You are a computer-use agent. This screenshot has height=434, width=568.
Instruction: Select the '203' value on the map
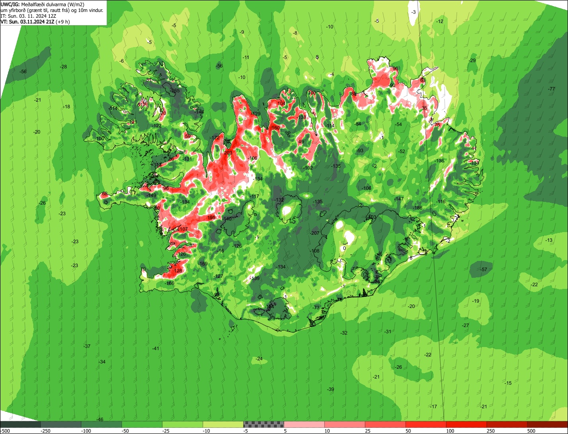click(228, 153)
